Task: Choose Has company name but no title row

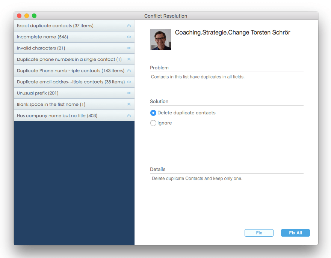Action: click(x=57, y=116)
